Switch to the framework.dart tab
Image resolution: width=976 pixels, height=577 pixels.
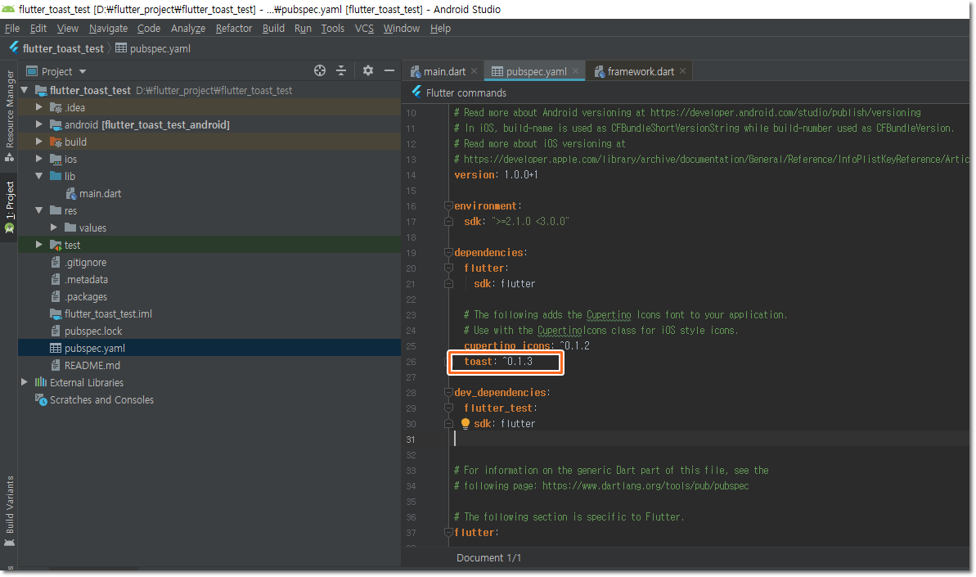pos(641,71)
